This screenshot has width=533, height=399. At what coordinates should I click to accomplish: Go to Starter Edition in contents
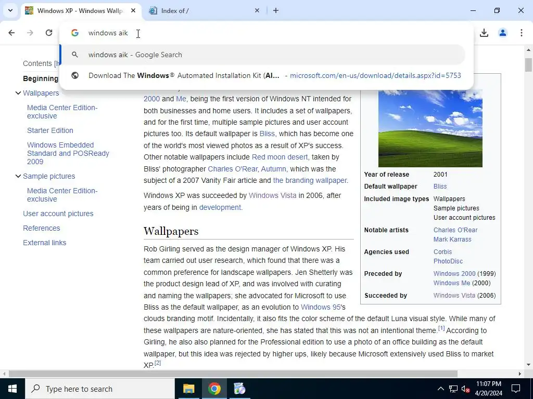coord(50,130)
